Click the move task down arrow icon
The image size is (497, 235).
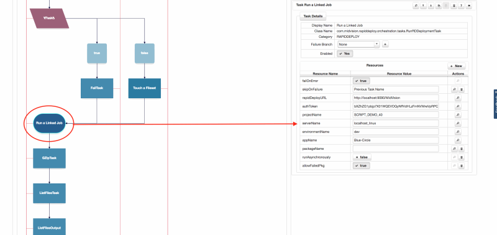(431, 6)
